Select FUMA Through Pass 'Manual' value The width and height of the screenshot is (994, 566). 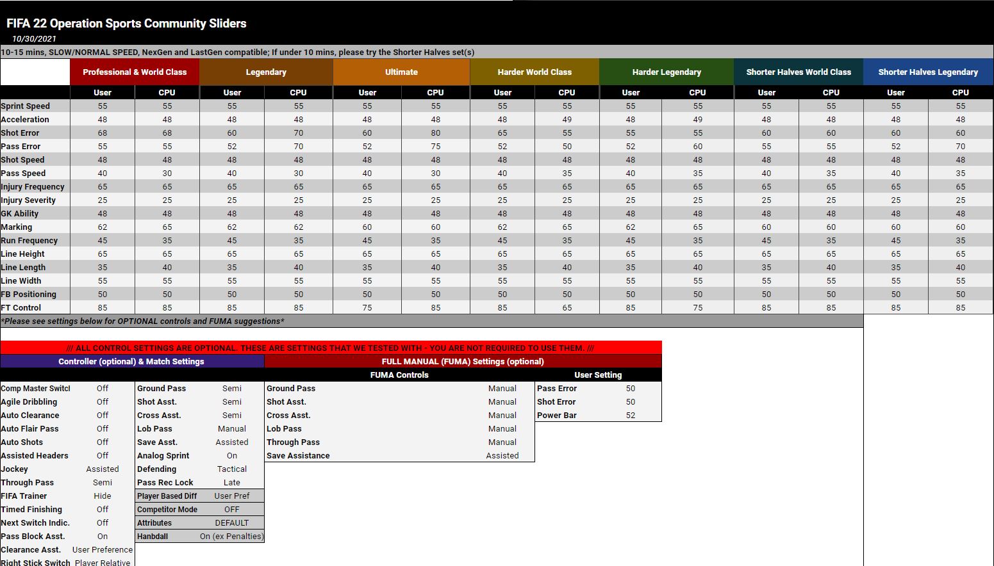pos(502,442)
